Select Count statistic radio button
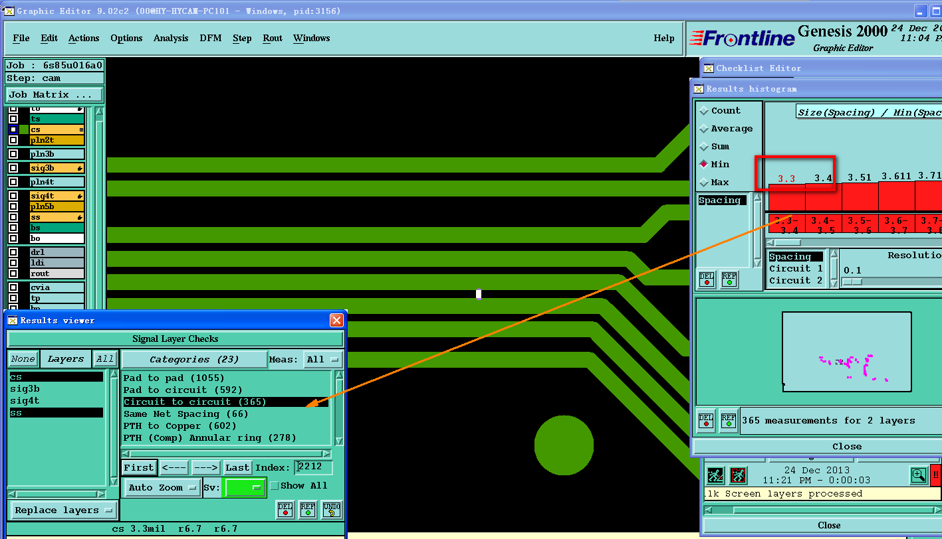Screen dimensions: 942x539 pyautogui.click(x=704, y=111)
